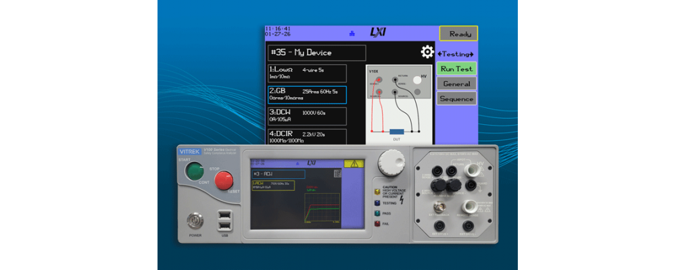Image resolution: width=676 pixels, height=270 pixels.
Task: Open the Sequence menu item
Action: tap(456, 99)
